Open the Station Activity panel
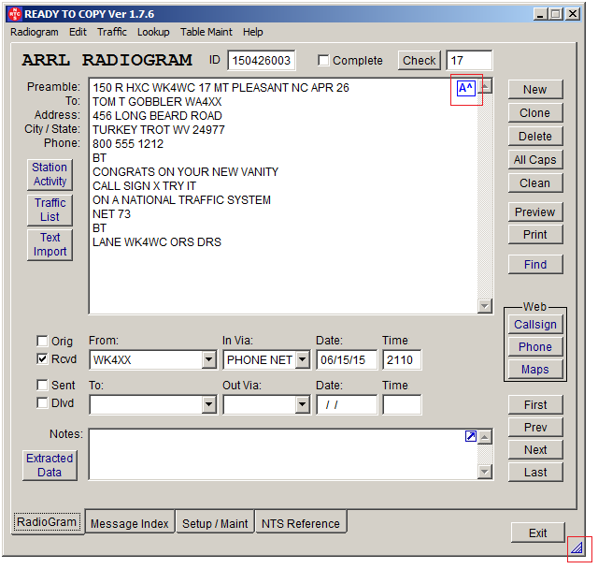This screenshot has width=598, height=569. click(50, 175)
